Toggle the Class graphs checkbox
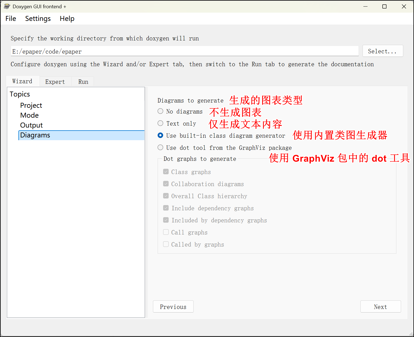 (166, 171)
